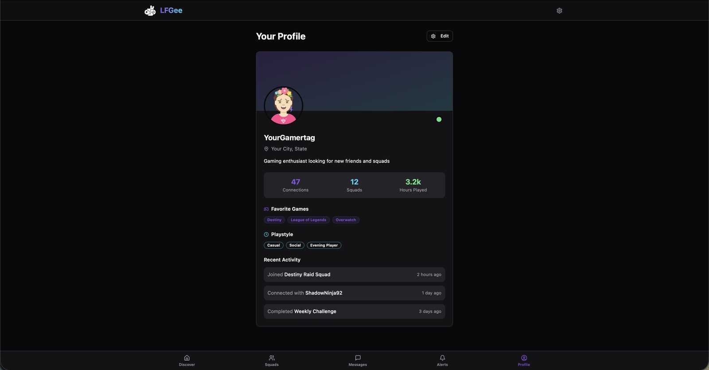The image size is (709, 370).
Task: Click the profile avatar picture
Action: click(x=284, y=106)
